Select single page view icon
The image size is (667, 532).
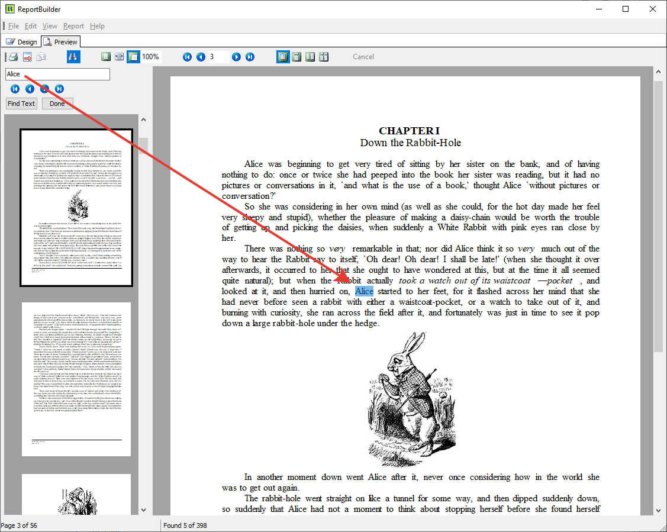[x=283, y=57]
